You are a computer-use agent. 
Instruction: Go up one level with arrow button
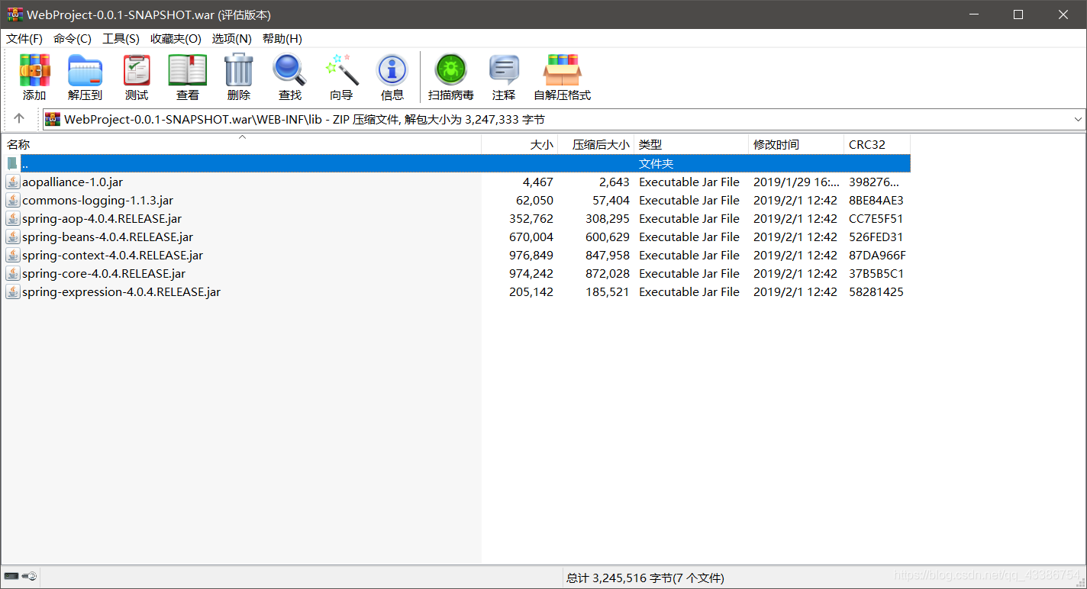pyautogui.click(x=19, y=119)
